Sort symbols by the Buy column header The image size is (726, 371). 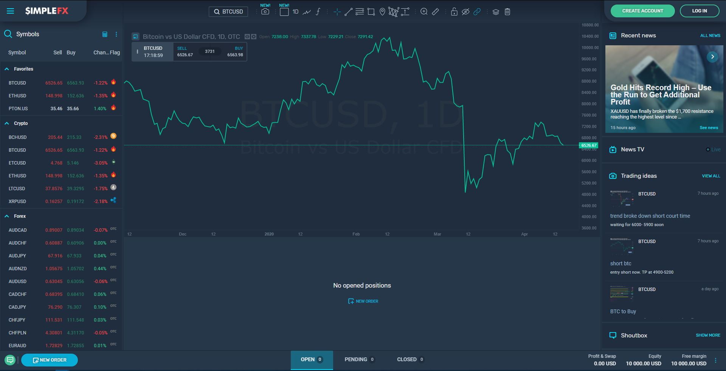pyautogui.click(x=71, y=52)
